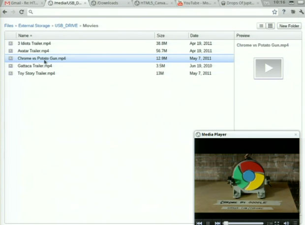Screen dimensions: 305x225
Task: Select 3 Idiots Trailer.mp4 file
Action: point(120,43)
